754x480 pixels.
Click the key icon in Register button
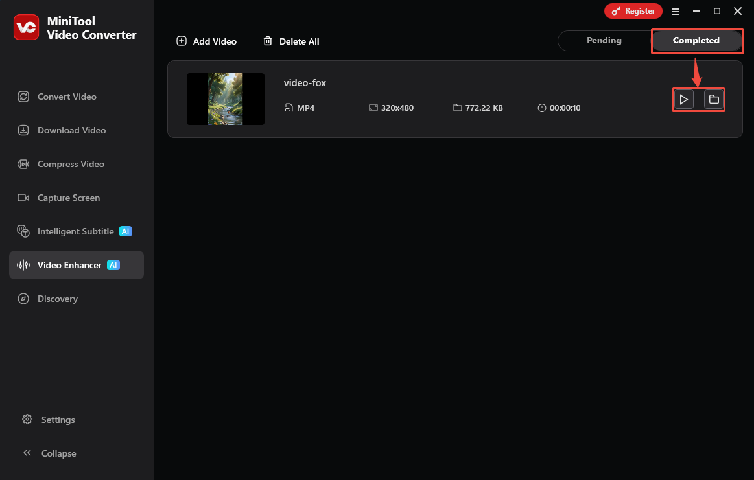tap(615, 11)
